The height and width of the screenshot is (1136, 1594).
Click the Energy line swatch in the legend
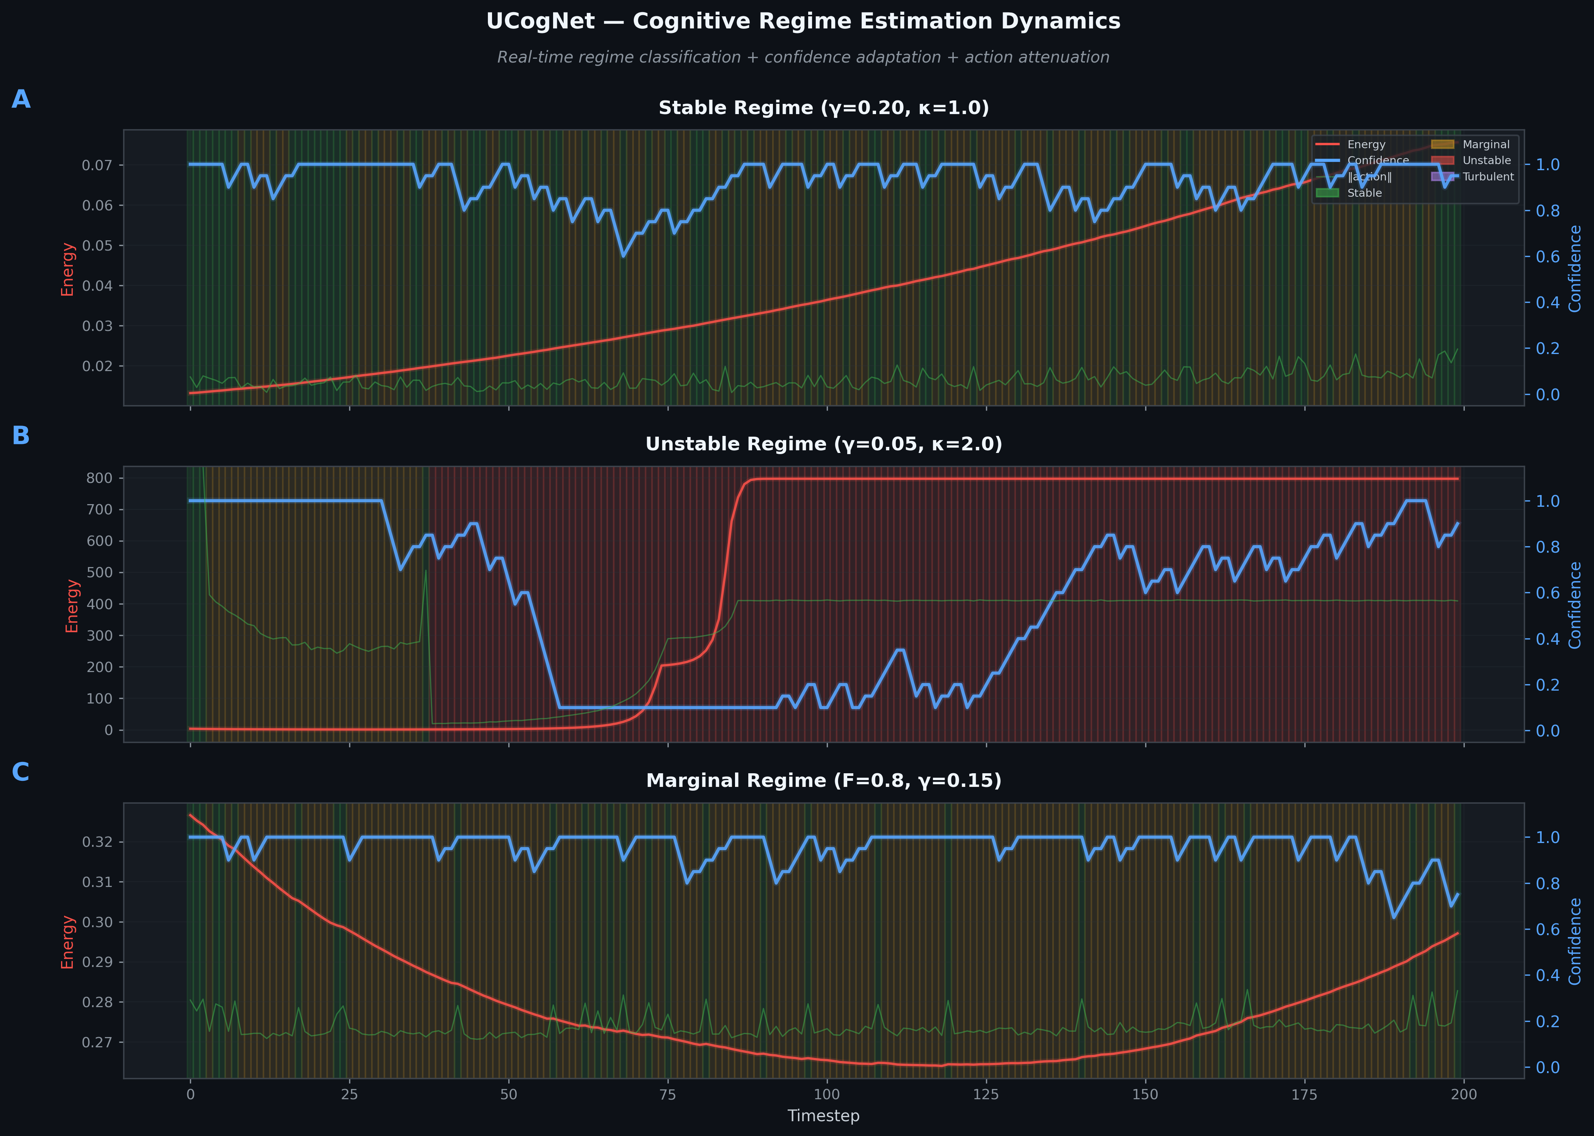[x=1327, y=144]
